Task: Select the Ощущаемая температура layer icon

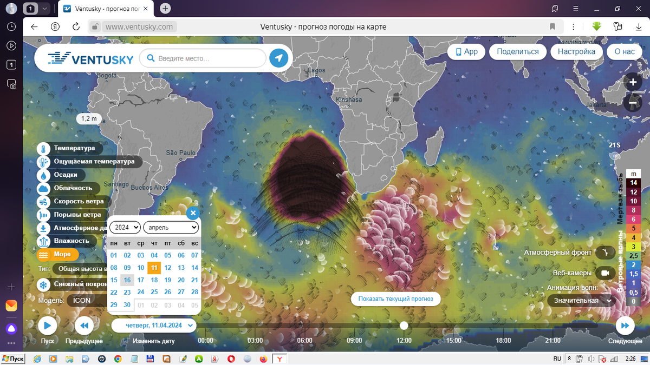Action: click(43, 162)
